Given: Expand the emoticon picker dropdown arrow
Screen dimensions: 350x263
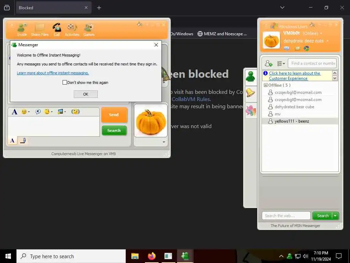Looking at the screenshot, I should tap(29, 112).
